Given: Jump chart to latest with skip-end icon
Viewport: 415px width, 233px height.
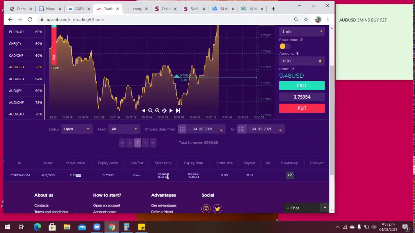Looking at the screenshot, I should tap(178, 110).
